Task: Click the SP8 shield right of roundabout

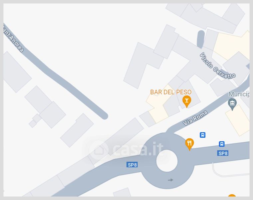Action: point(223,153)
